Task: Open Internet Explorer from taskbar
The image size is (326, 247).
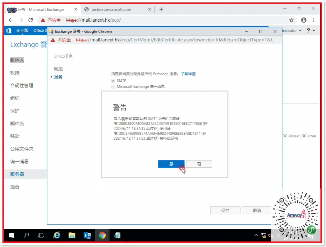Action: pyautogui.click(x=57, y=235)
